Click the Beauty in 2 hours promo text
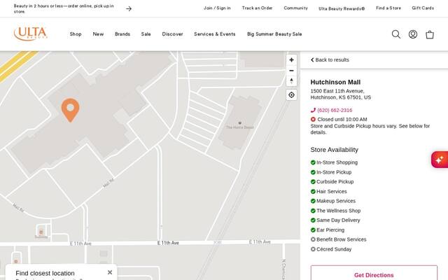448x280 pixels. 64,8
